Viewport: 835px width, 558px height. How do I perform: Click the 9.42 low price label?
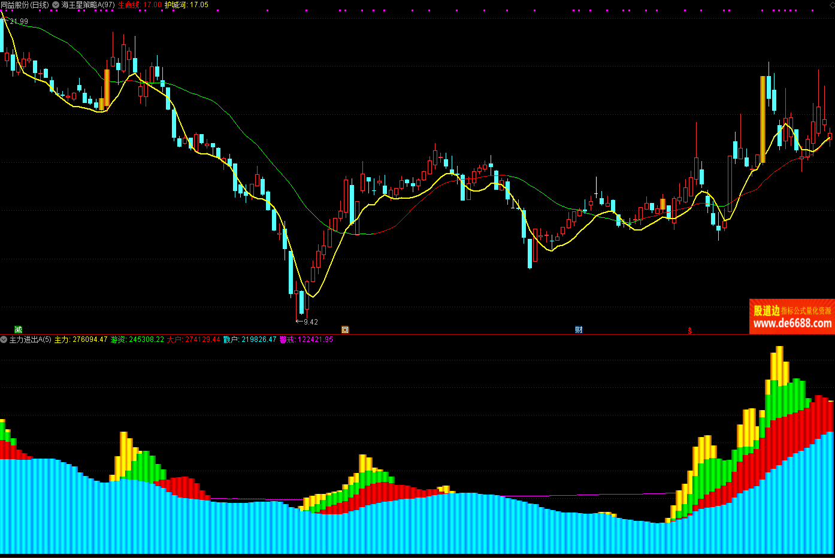point(311,322)
